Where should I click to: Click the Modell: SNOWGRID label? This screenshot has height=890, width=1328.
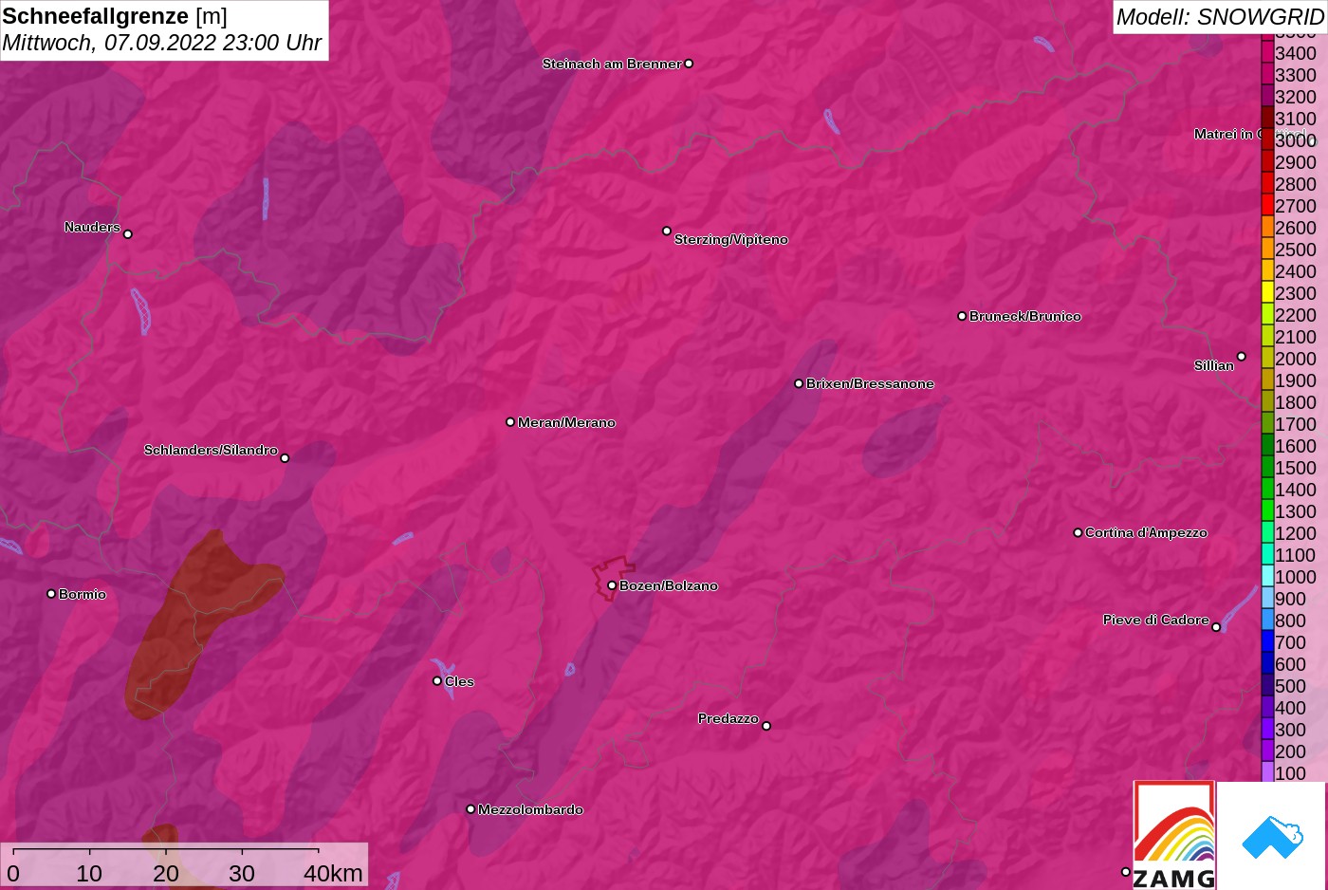(1220, 17)
